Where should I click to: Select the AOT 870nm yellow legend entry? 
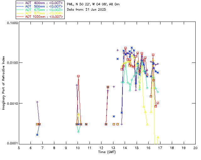coord(40,13)
